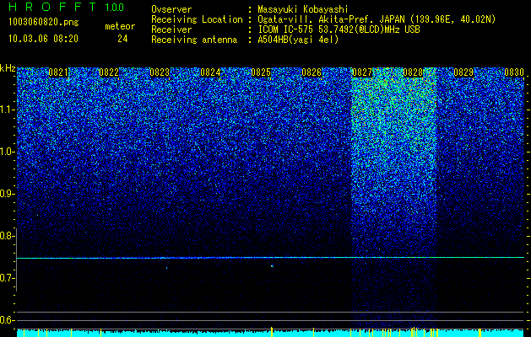Click the 0827 time marker

click(x=362, y=72)
